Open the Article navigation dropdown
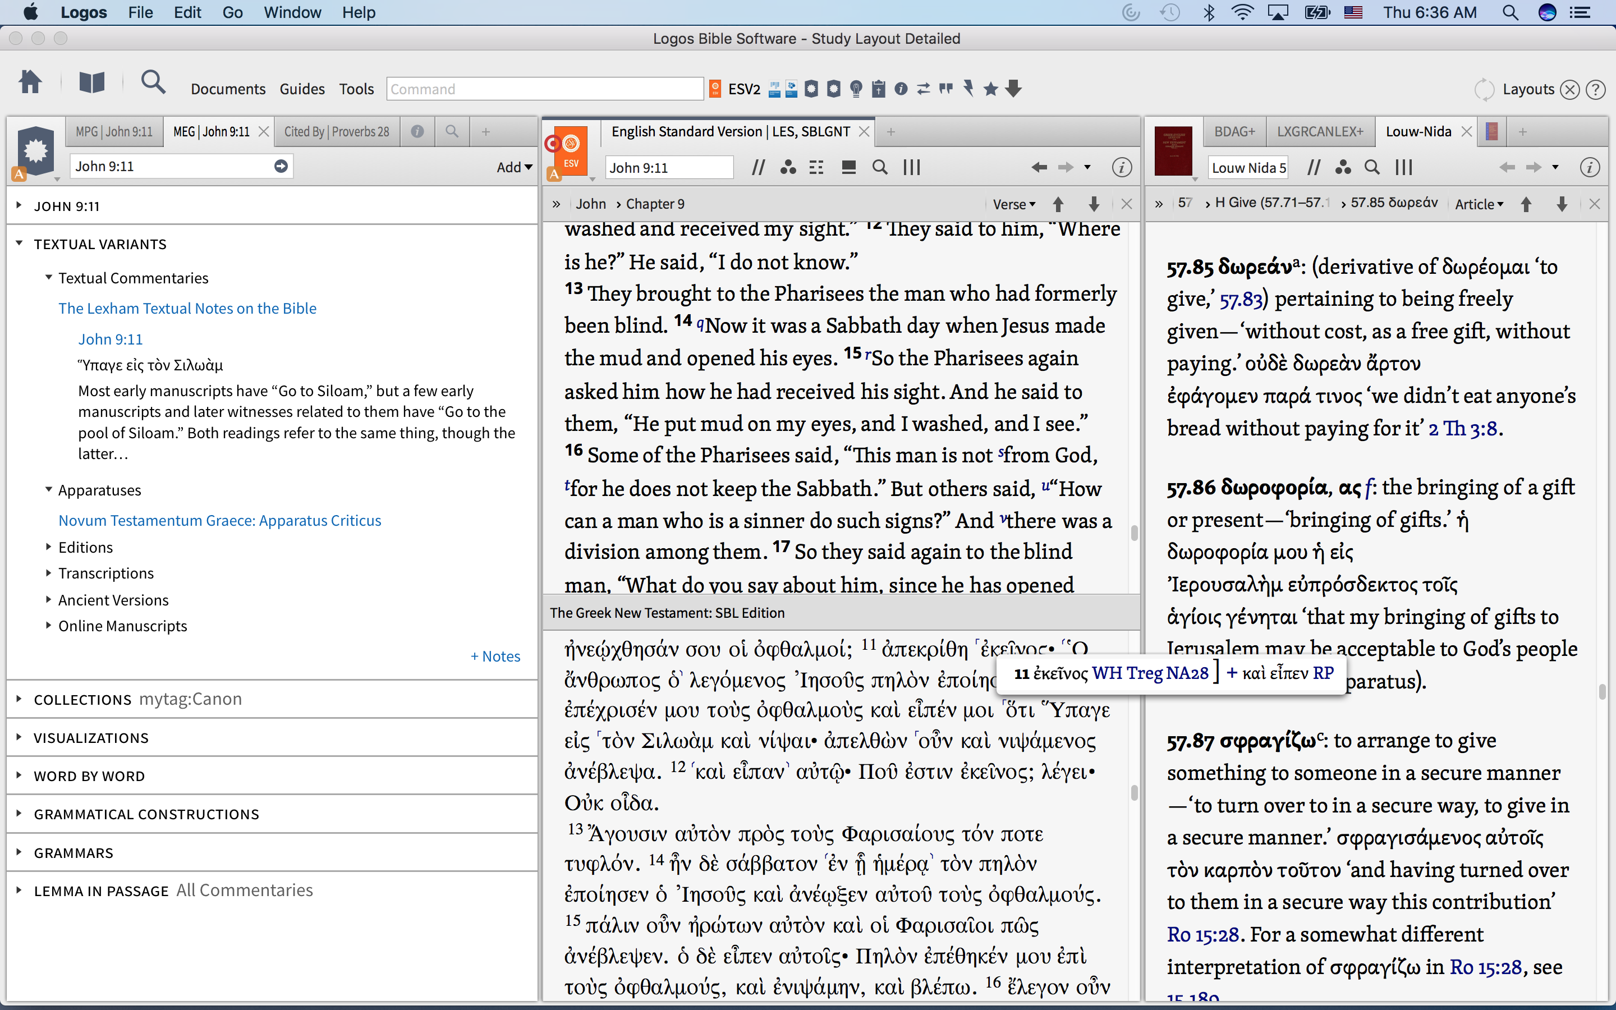The image size is (1616, 1010). click(x=1479, y=204)
